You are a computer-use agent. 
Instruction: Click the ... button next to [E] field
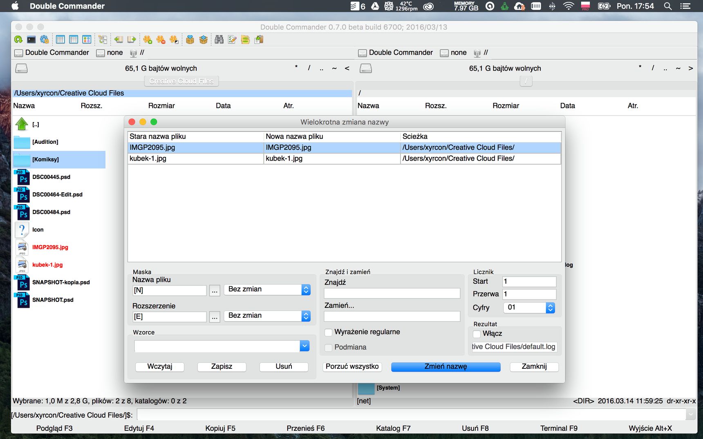point(215,316)
